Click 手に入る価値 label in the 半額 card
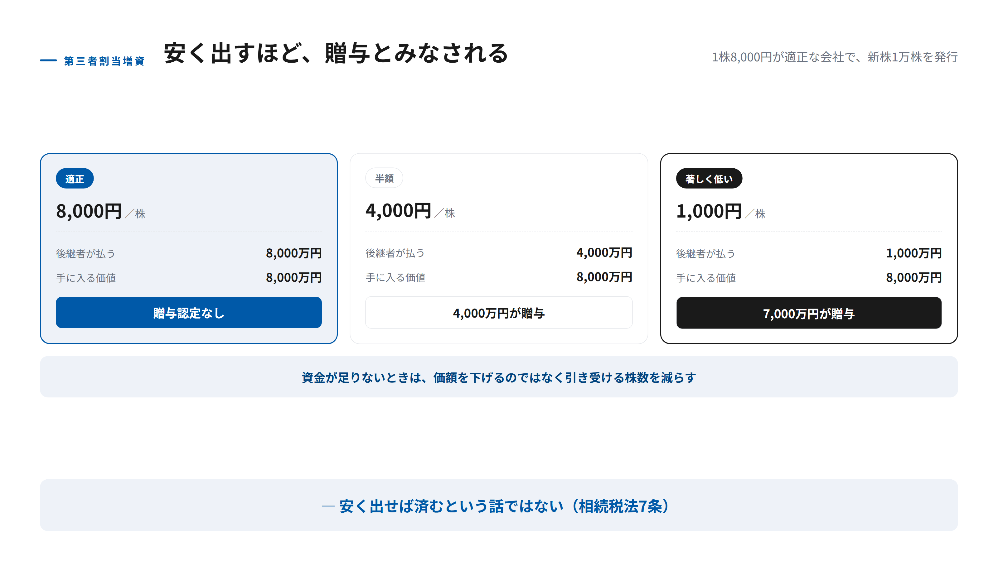The width and height of the screenshot is (998, 561). coord(395,278)
